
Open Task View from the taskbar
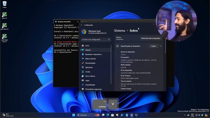pos(103,115)
